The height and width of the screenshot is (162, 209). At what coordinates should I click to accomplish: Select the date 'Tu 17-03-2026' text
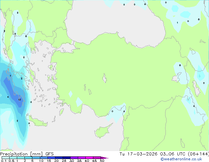[x=138, y=154]
